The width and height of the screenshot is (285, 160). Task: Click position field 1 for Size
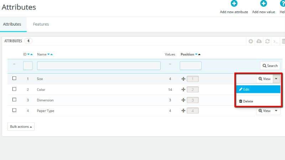point(193,79)
